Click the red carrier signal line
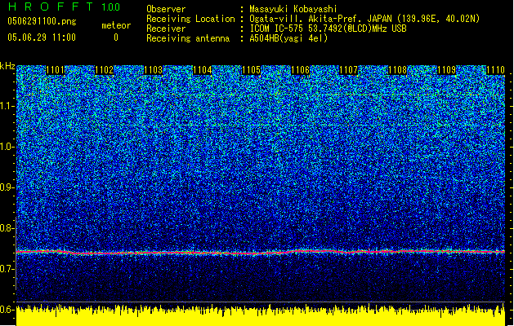The image size is (514, 326). tap(261, 252)
